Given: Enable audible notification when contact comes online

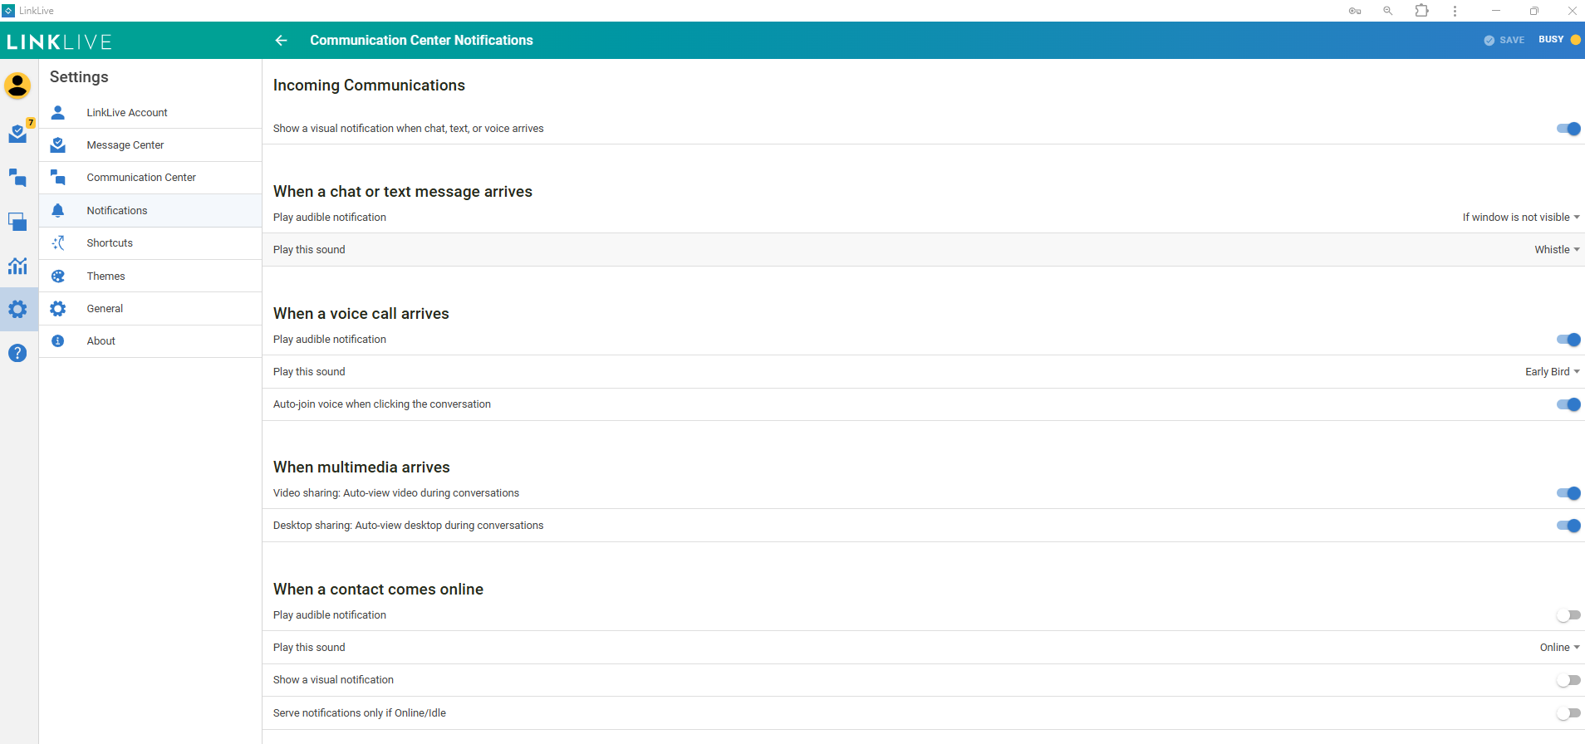Looking at the screenshot, I should [x=1568, y=615].
